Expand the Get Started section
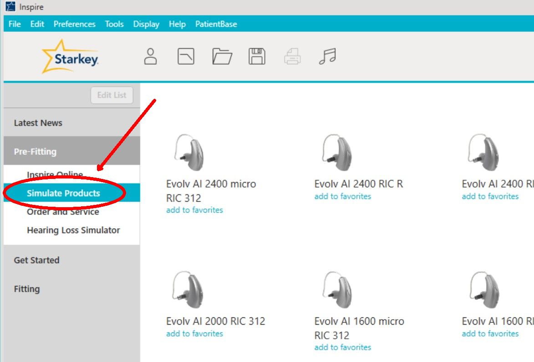This screenshot has height=362, width=534. (72, 260)
